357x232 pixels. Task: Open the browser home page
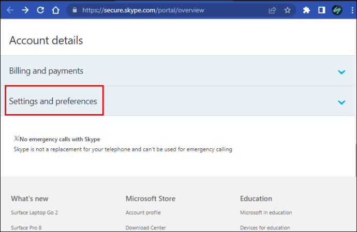pyautogui.click(x=55, y=10)
